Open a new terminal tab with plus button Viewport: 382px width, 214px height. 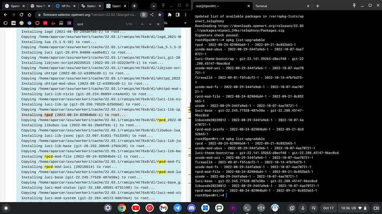(x=318, y=6)
